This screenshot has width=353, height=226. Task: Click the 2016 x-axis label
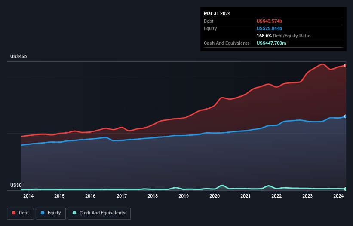pyautogui.click(x=90, y=196)
